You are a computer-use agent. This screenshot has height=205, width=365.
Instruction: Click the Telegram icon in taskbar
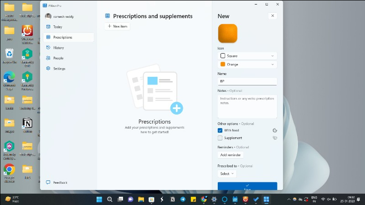point(183,200)
